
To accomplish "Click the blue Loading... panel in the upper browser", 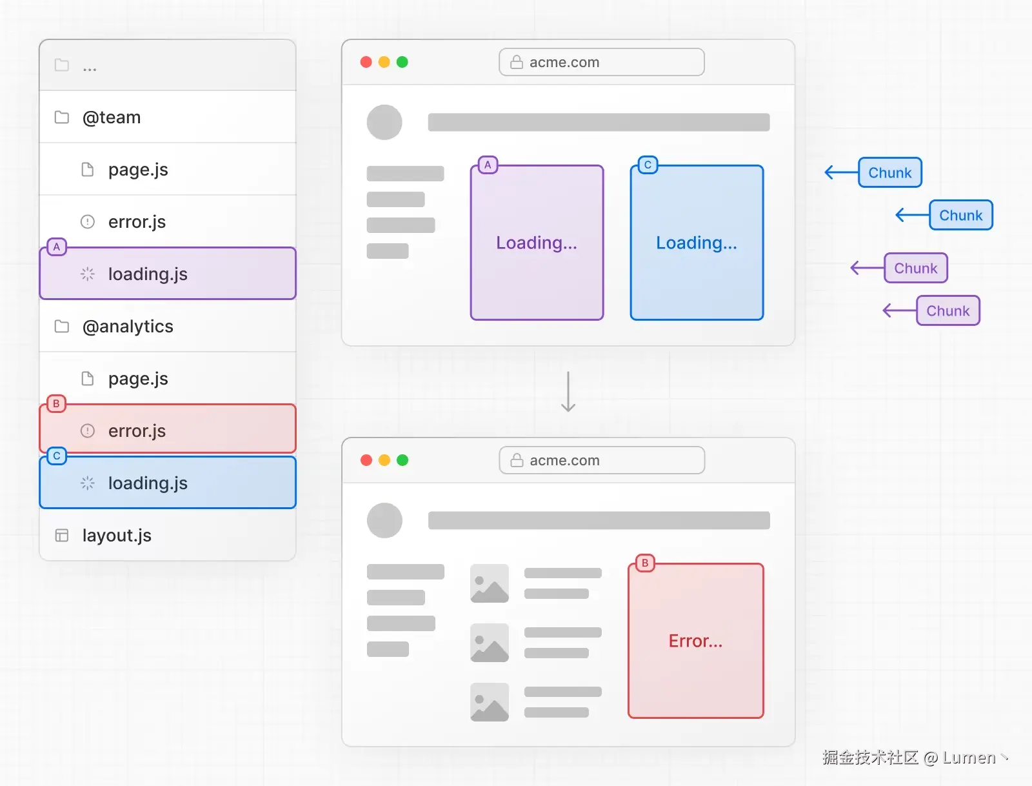I will point(697,243).
